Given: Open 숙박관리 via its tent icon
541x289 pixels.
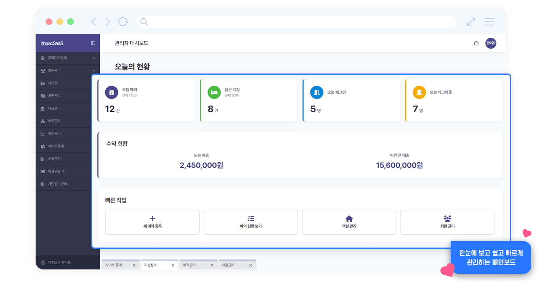Looking at the screenshot, I should coord(43,121).
